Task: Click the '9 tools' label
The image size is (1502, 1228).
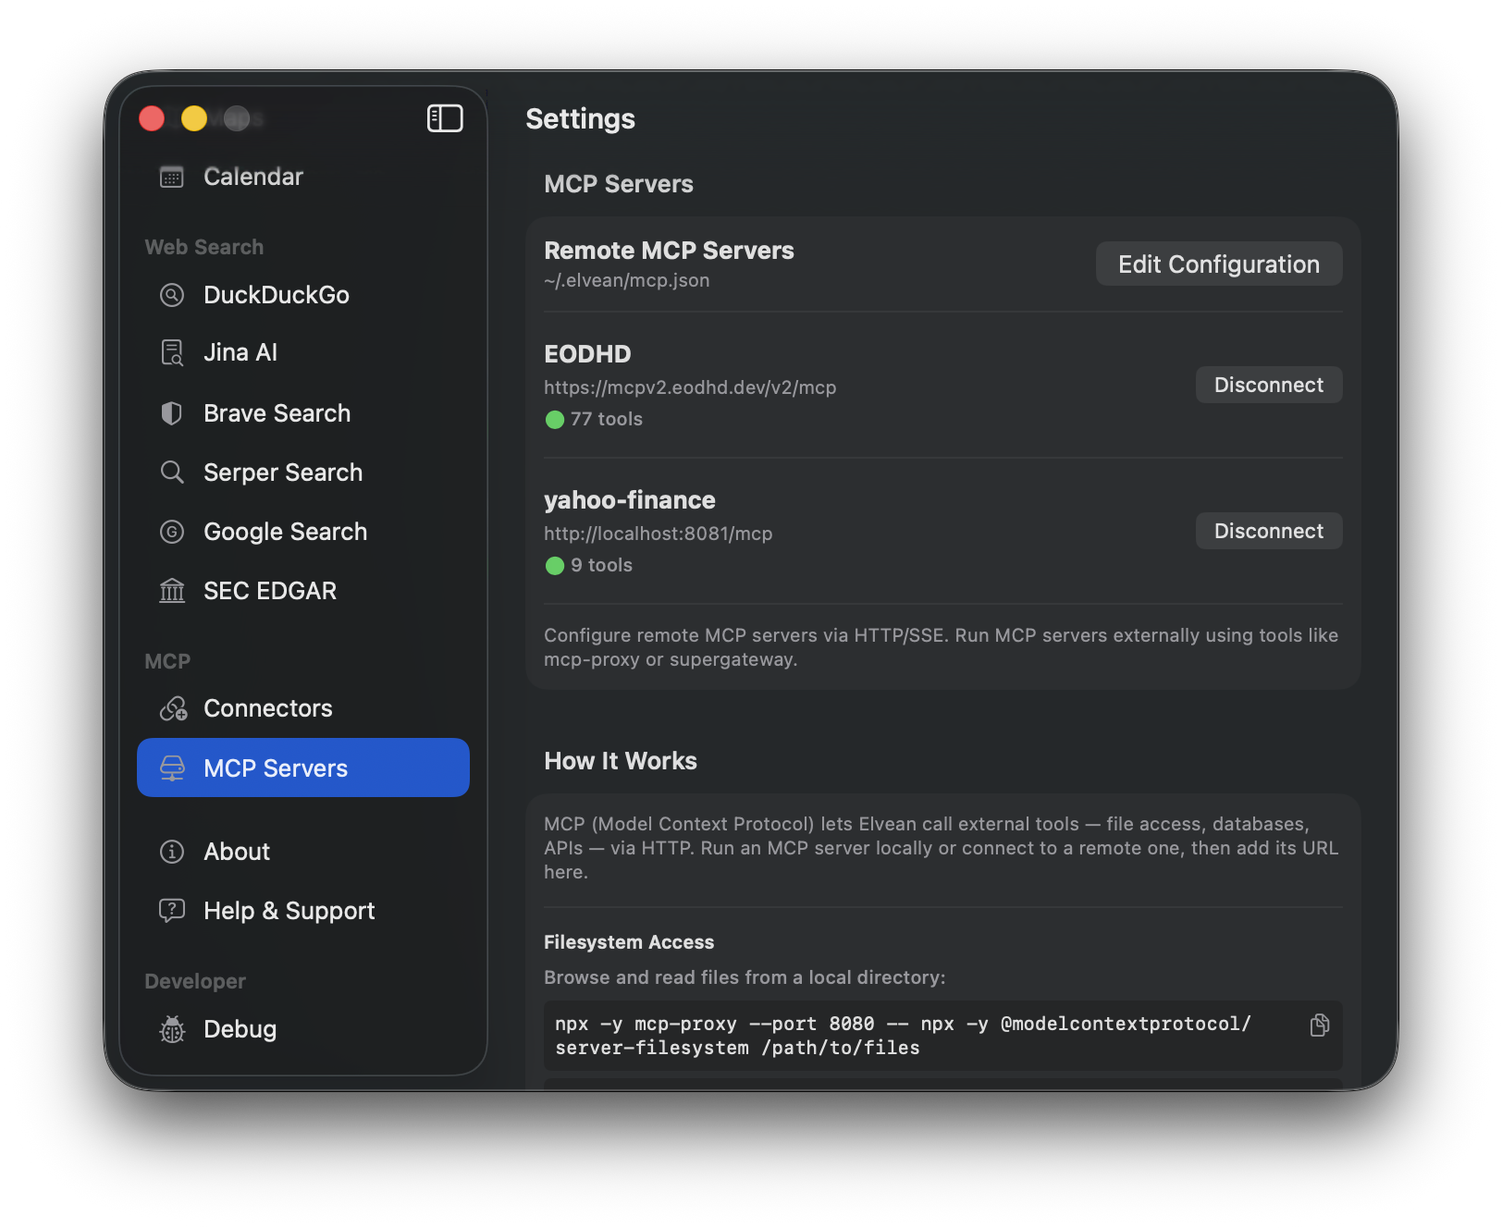Action: [x=602, y=565]
